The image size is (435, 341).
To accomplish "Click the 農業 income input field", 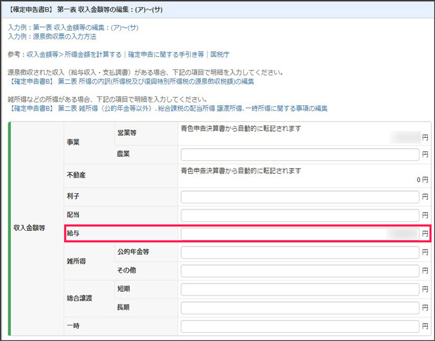I will click(x=300, y=155).
